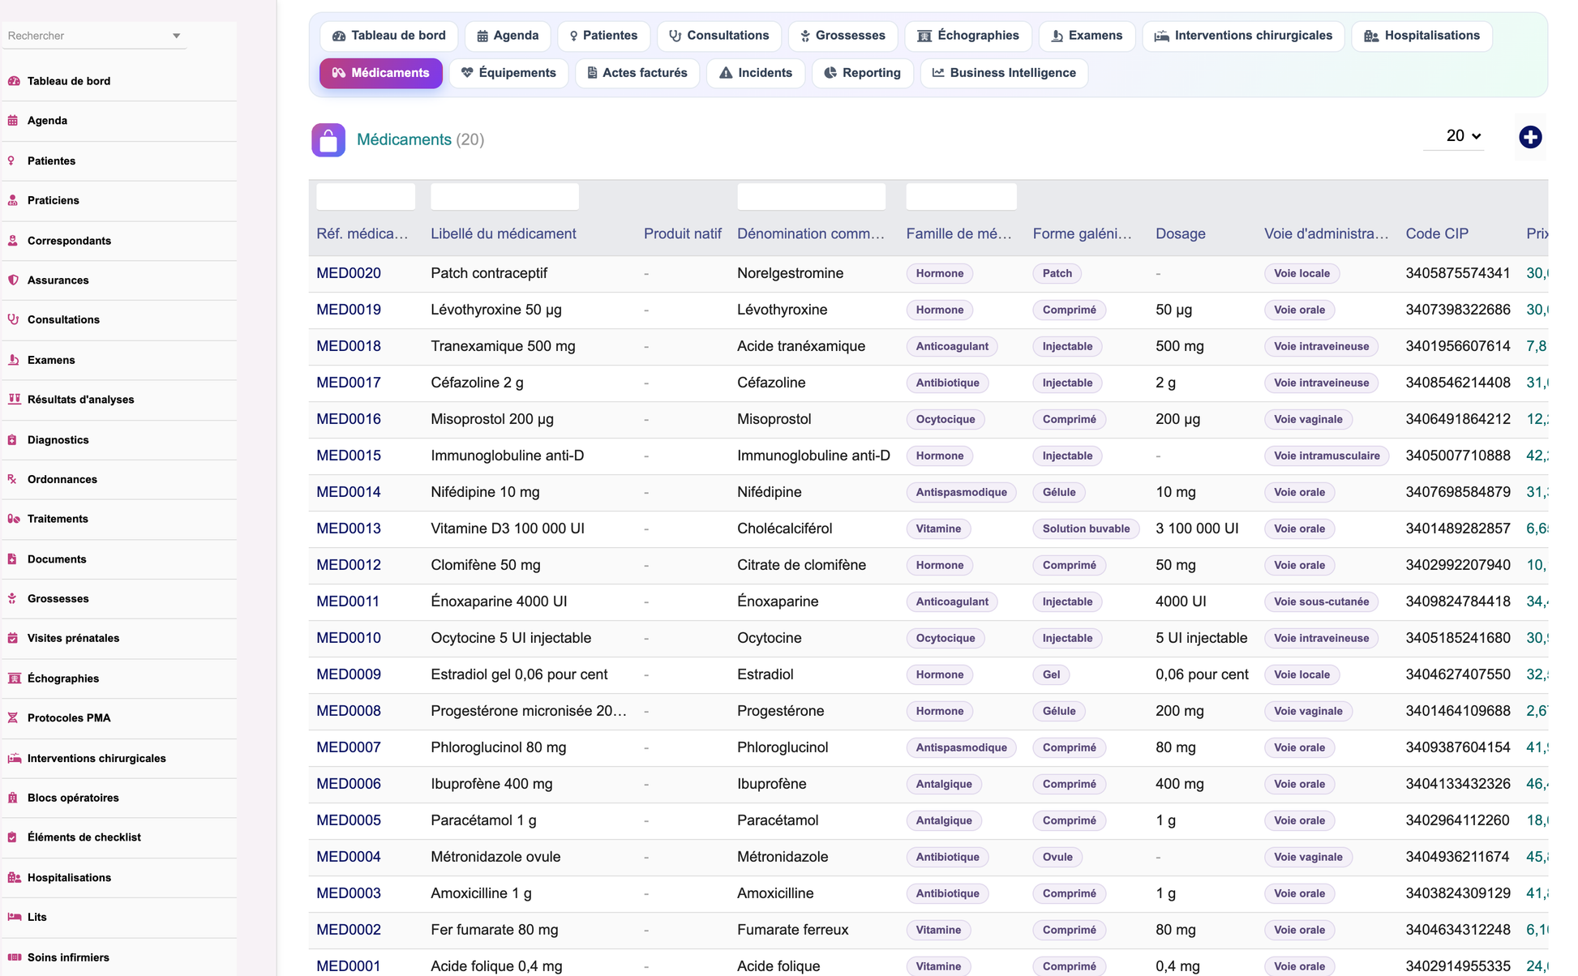Sort by Code CIP column header

1437,233
